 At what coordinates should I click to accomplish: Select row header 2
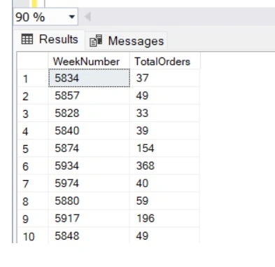(33, 95)
